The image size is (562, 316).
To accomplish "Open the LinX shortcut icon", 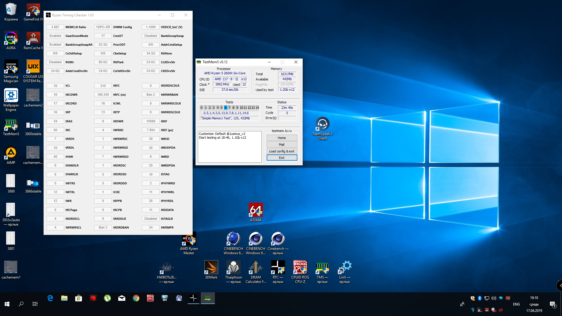I will (345, 268).
